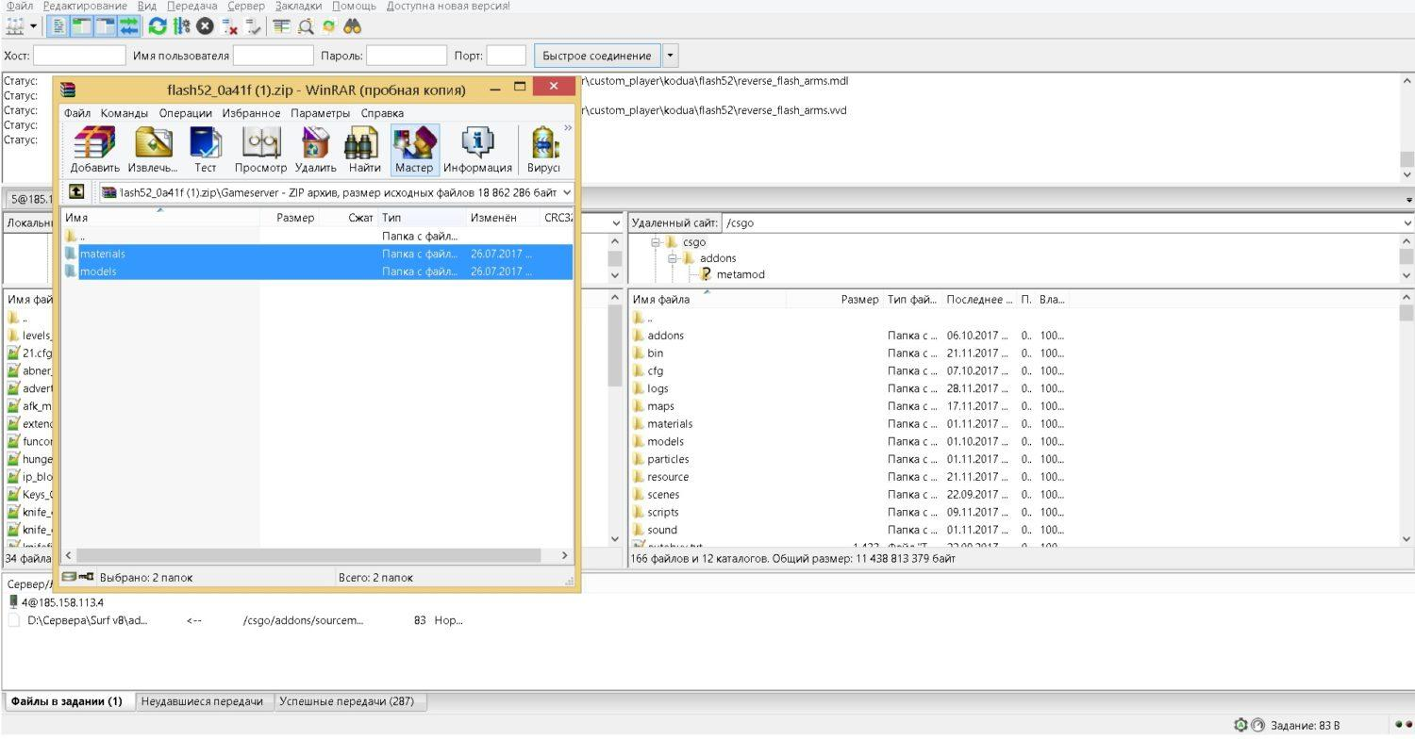
Task: Disconnect from server icon with red X
Action: [x=229, y=26]
